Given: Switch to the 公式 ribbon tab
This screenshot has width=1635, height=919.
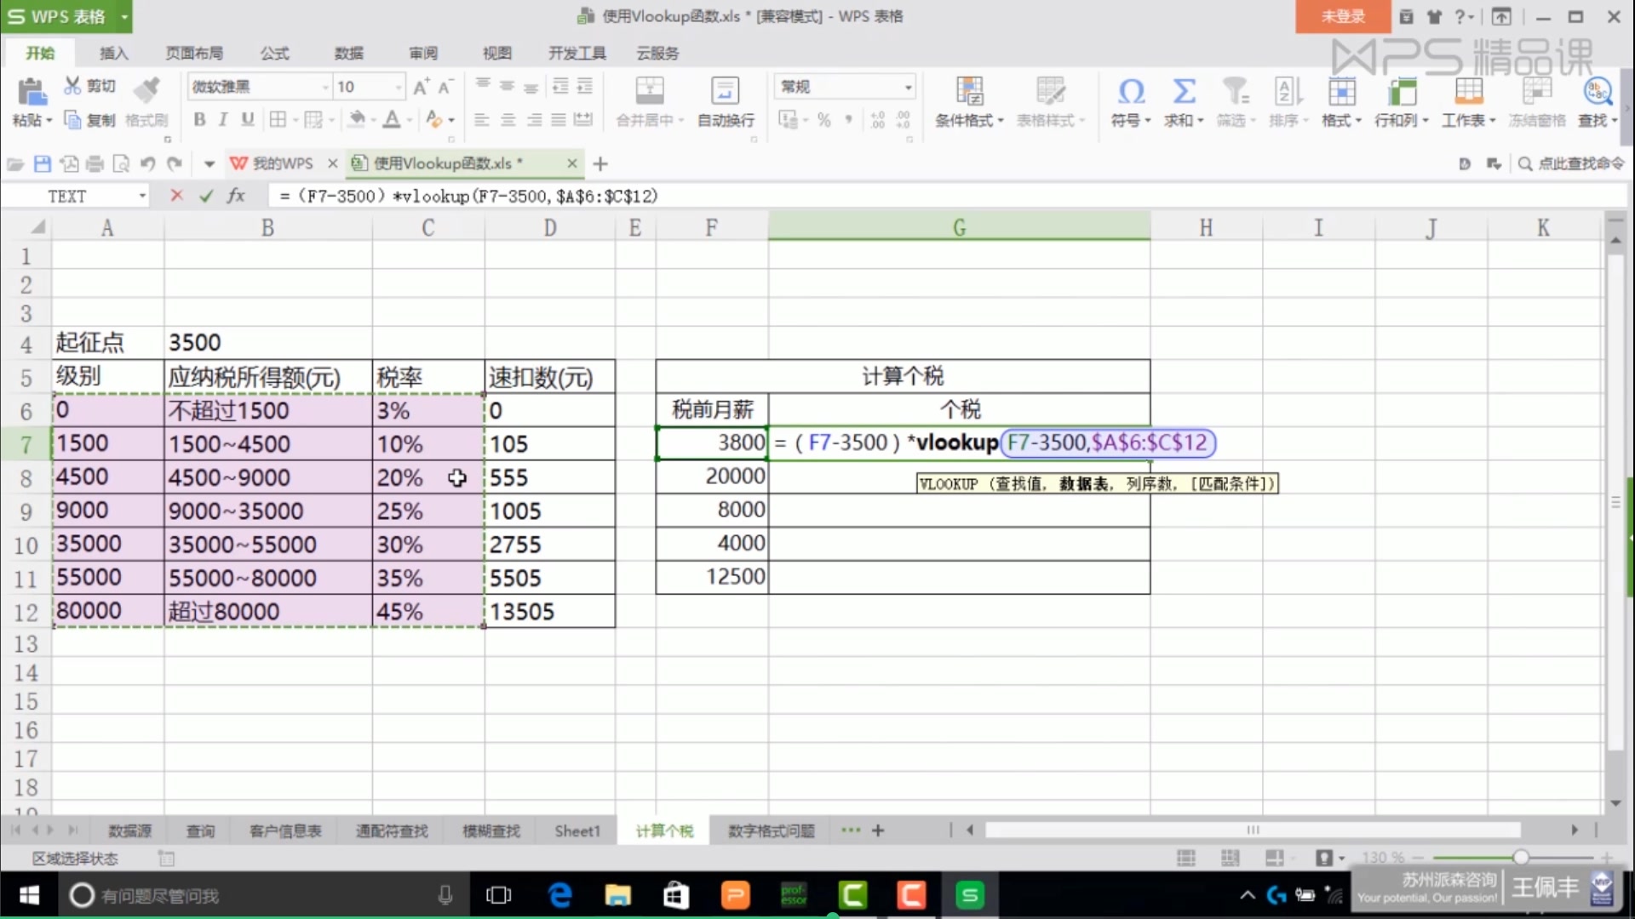Looking at the screenshot, I should (x=274, y=53).
